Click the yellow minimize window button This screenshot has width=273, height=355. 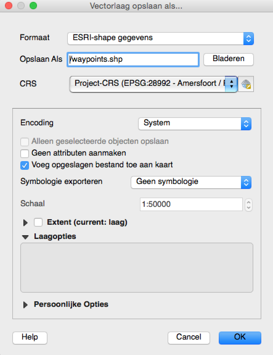(21, 6)
